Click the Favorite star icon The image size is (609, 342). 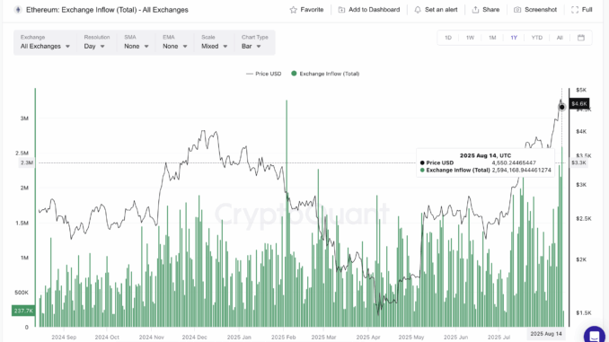pyautogui.click(x=293, y=10)
